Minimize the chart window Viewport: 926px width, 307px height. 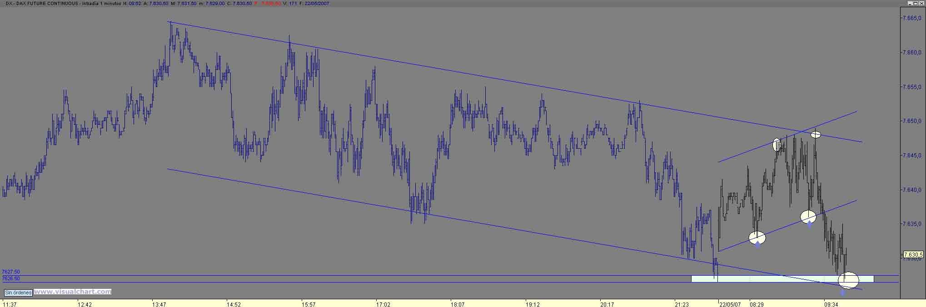[910, 3]
